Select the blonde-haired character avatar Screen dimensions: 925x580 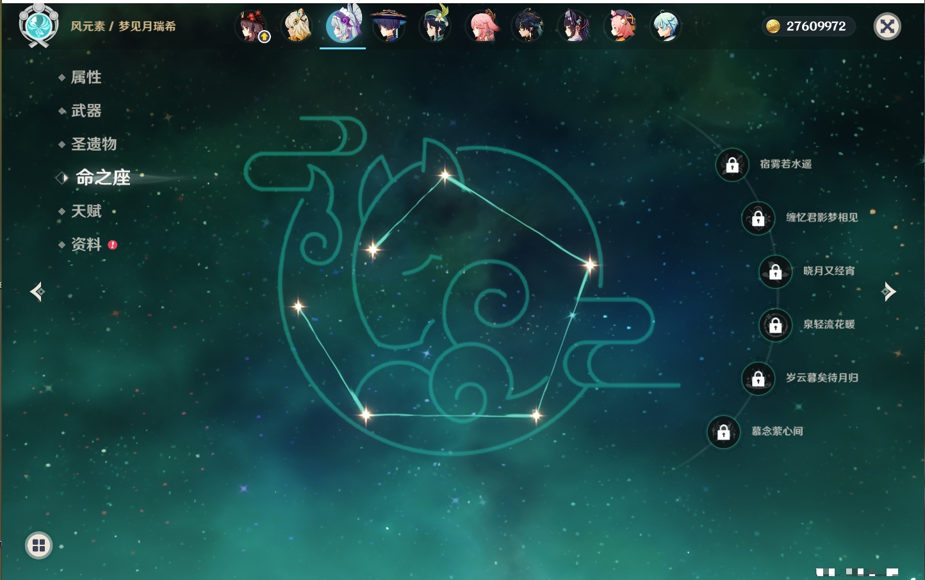pyautogui.click(x=297, y=26)
